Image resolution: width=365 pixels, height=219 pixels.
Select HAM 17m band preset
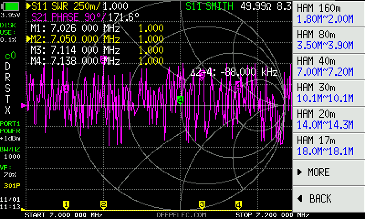tap(328, 146)
